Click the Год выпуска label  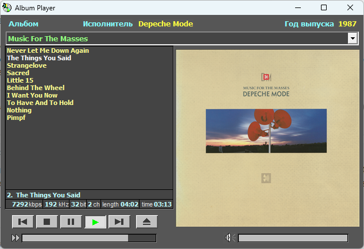click(x=309, y=24)
